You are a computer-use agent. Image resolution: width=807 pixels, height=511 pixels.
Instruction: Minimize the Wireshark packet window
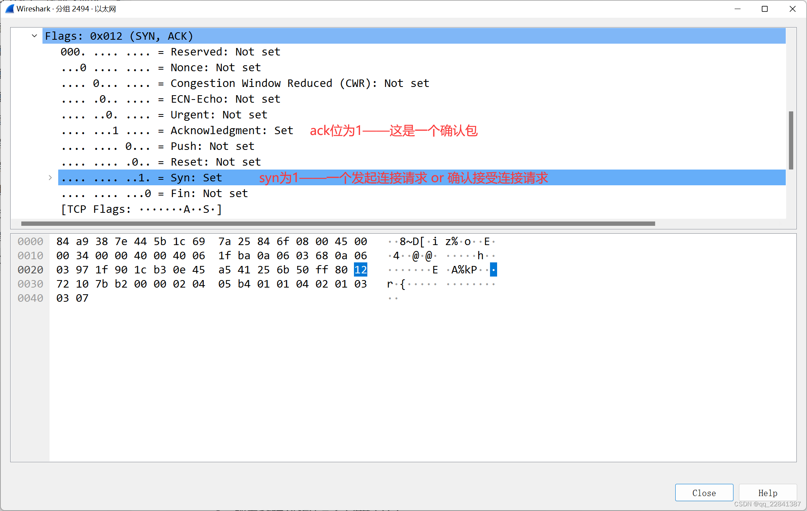point(737,9)
